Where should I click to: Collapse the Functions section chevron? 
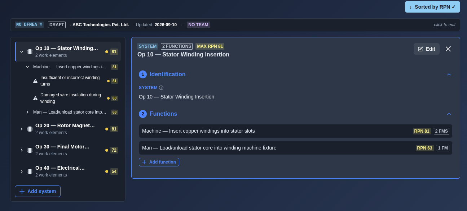pos(449,114)
